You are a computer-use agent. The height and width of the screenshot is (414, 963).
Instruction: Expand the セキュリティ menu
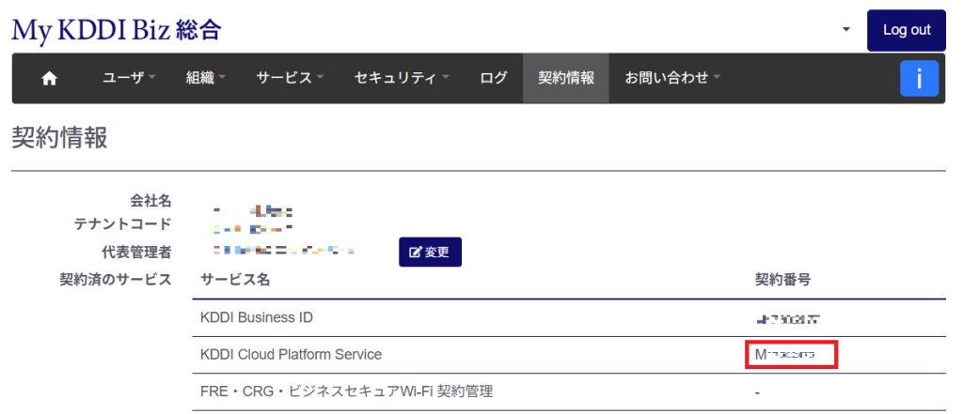(402, 79)
